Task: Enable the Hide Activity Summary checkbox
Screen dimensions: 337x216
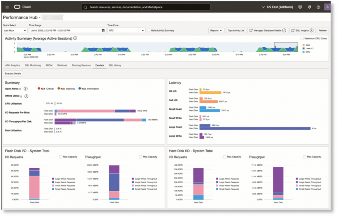Action: point(148,31)
